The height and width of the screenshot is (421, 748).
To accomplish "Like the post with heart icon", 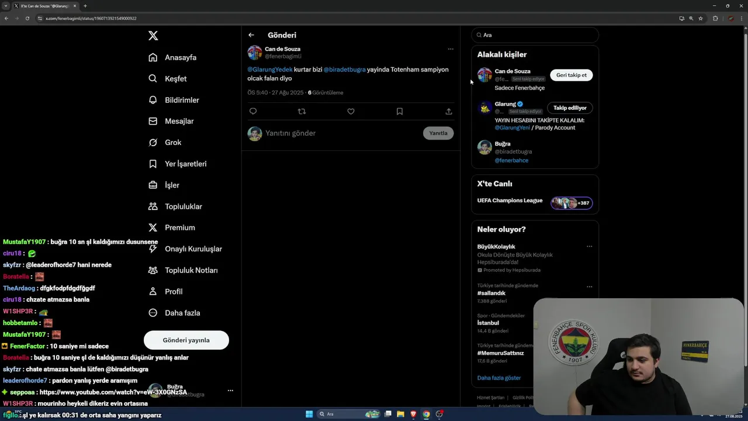I will [x=351, y=111].
